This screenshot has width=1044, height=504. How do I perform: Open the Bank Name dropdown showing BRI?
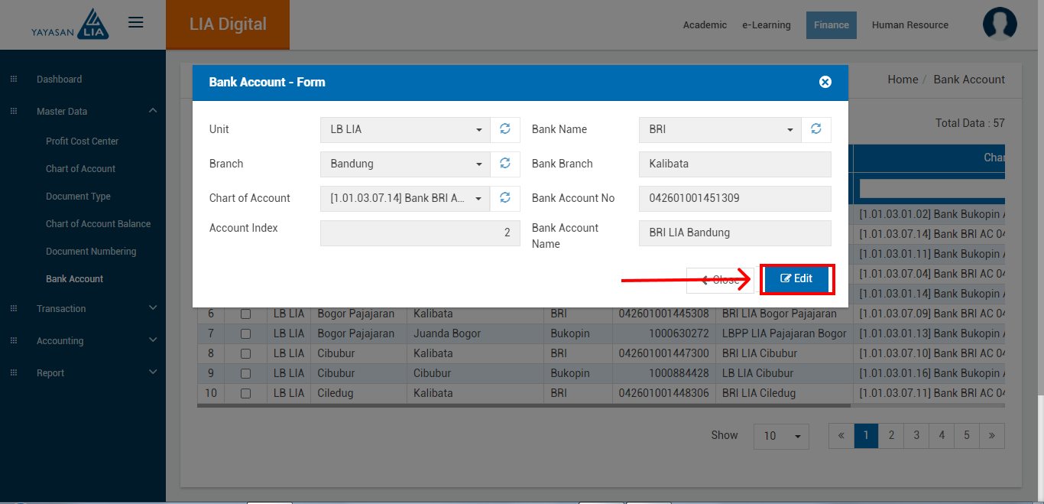(720, 129)
